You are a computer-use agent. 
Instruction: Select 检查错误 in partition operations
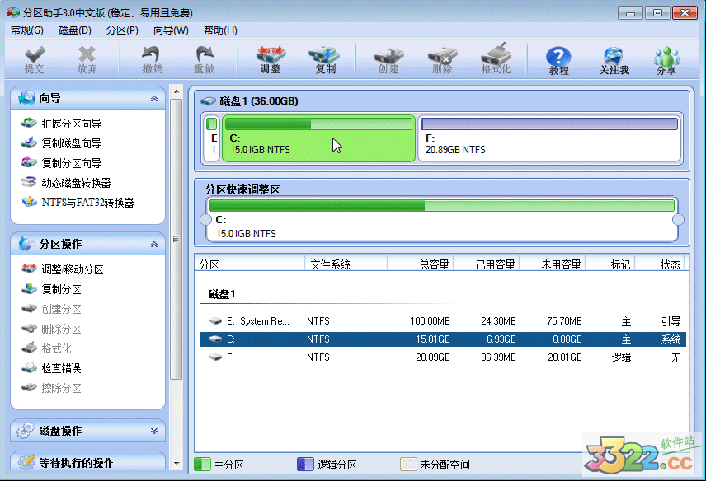tap(61, 368)
